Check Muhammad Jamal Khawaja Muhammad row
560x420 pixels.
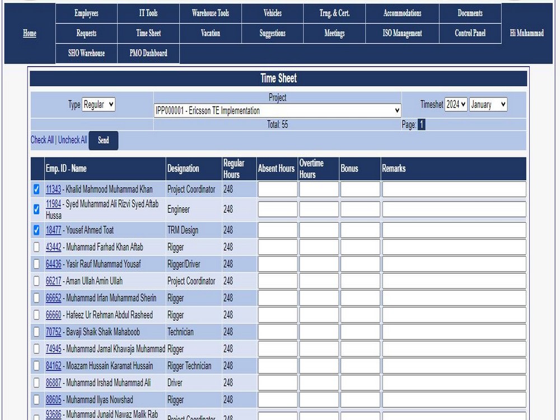(36, 349)
